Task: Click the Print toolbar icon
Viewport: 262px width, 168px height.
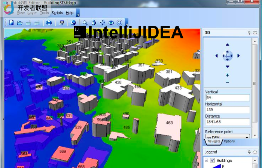Action: click(49, 23)
